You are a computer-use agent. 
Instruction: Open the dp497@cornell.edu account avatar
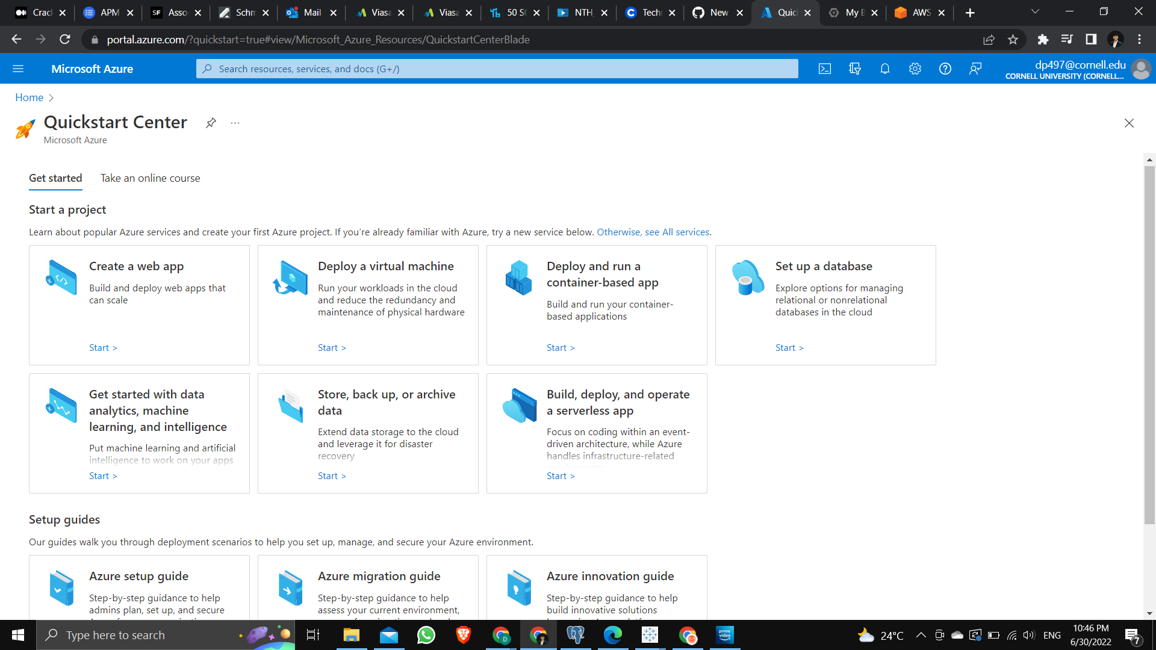[1142, 69]
